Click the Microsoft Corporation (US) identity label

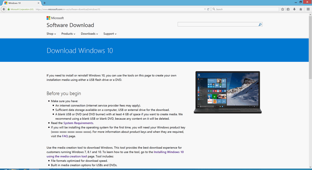pyautogui.click(x=22, y=9)
